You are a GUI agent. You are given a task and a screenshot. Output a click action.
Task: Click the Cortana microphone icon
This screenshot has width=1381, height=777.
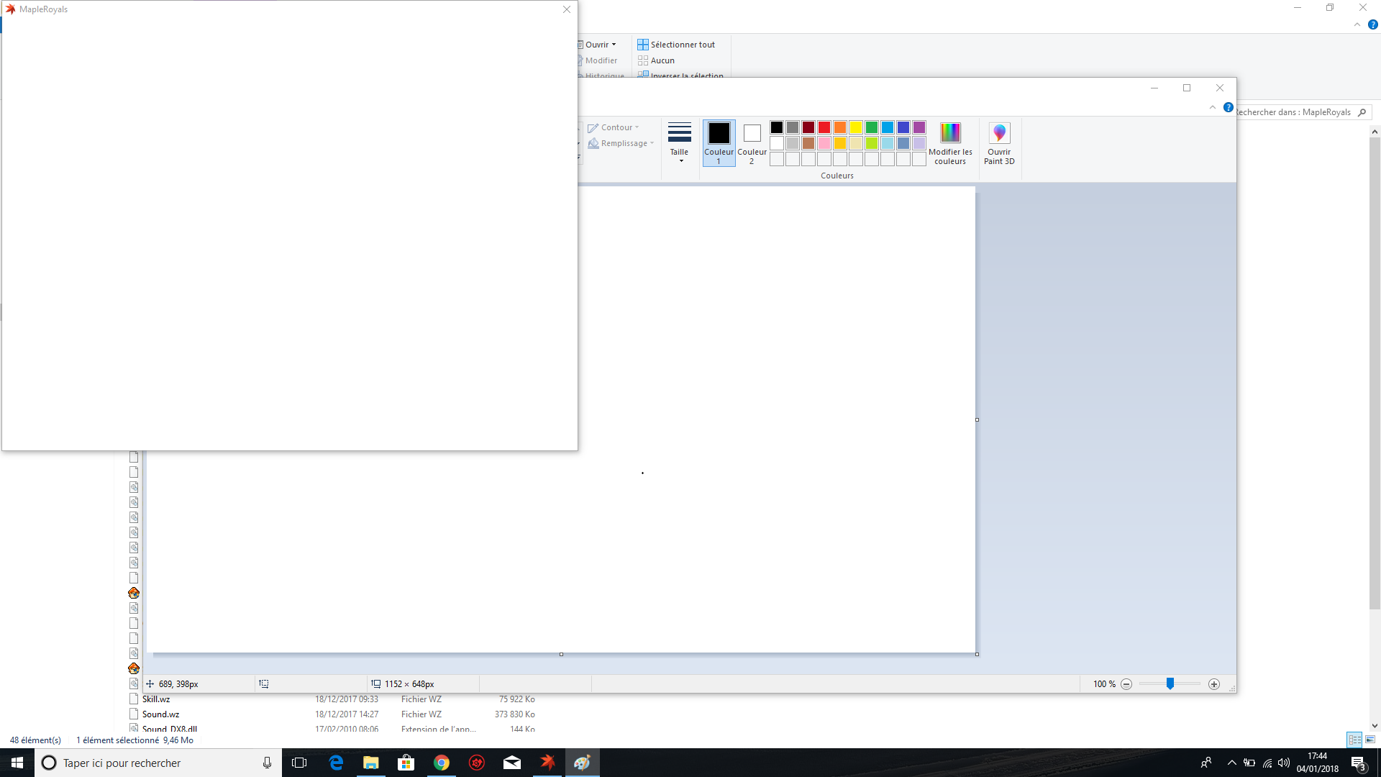267,763
